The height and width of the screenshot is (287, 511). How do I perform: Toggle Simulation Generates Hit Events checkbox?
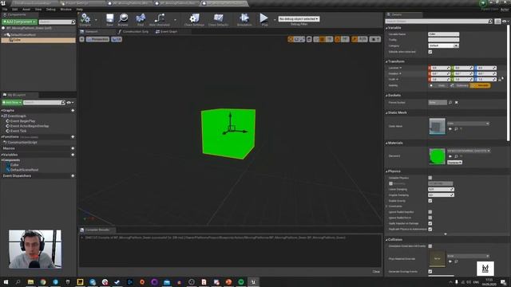point(430,246)
